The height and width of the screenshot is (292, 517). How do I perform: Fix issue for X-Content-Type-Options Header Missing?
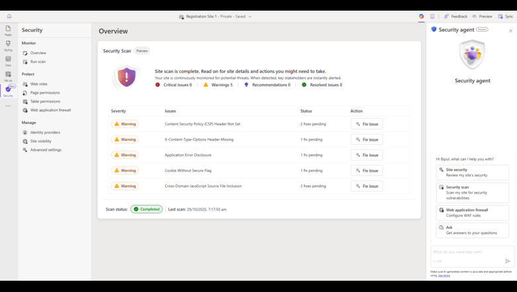tap(367, 139)
